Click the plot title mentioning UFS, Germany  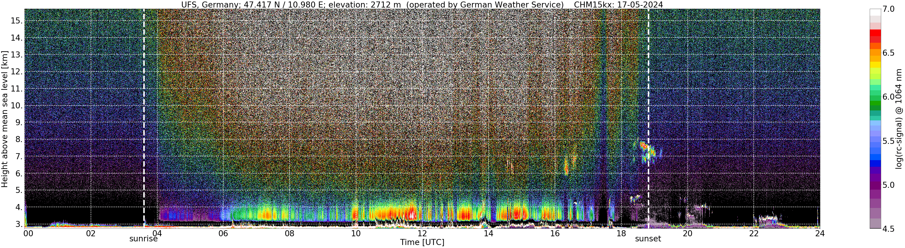372,5
